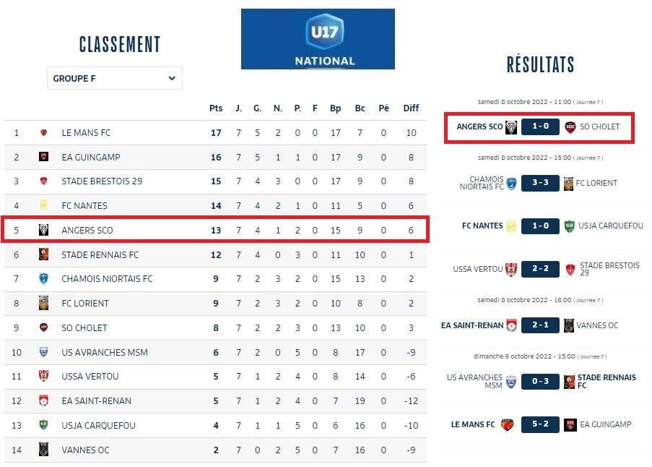Click the Le Mans FC crest in standings
The height and width of the screenshot is (467, 652).
(43, 133)
